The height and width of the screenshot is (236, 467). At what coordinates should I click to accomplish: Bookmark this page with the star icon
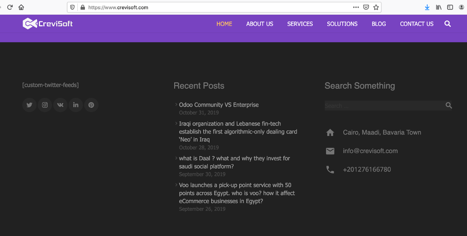[x=376, y=7]
